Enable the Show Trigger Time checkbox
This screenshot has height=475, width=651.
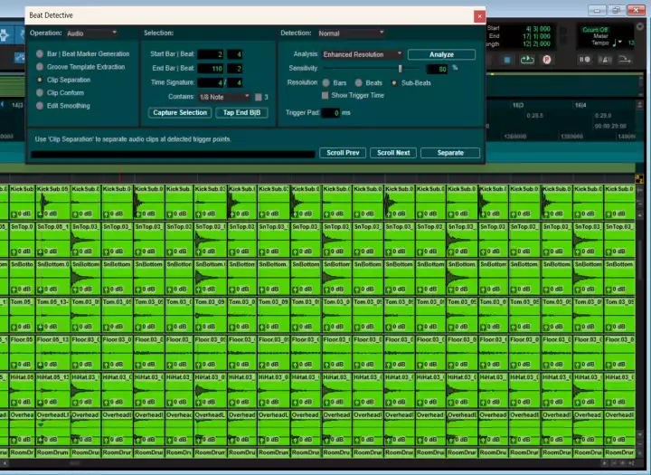pos(326,95)
